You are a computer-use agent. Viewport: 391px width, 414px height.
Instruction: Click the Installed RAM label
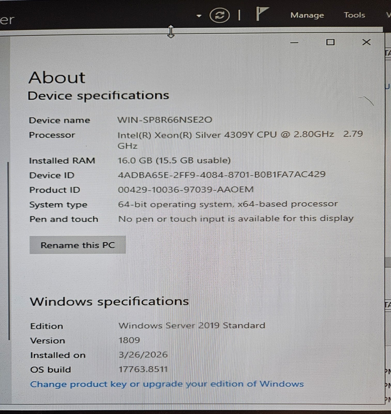point(62,161)
